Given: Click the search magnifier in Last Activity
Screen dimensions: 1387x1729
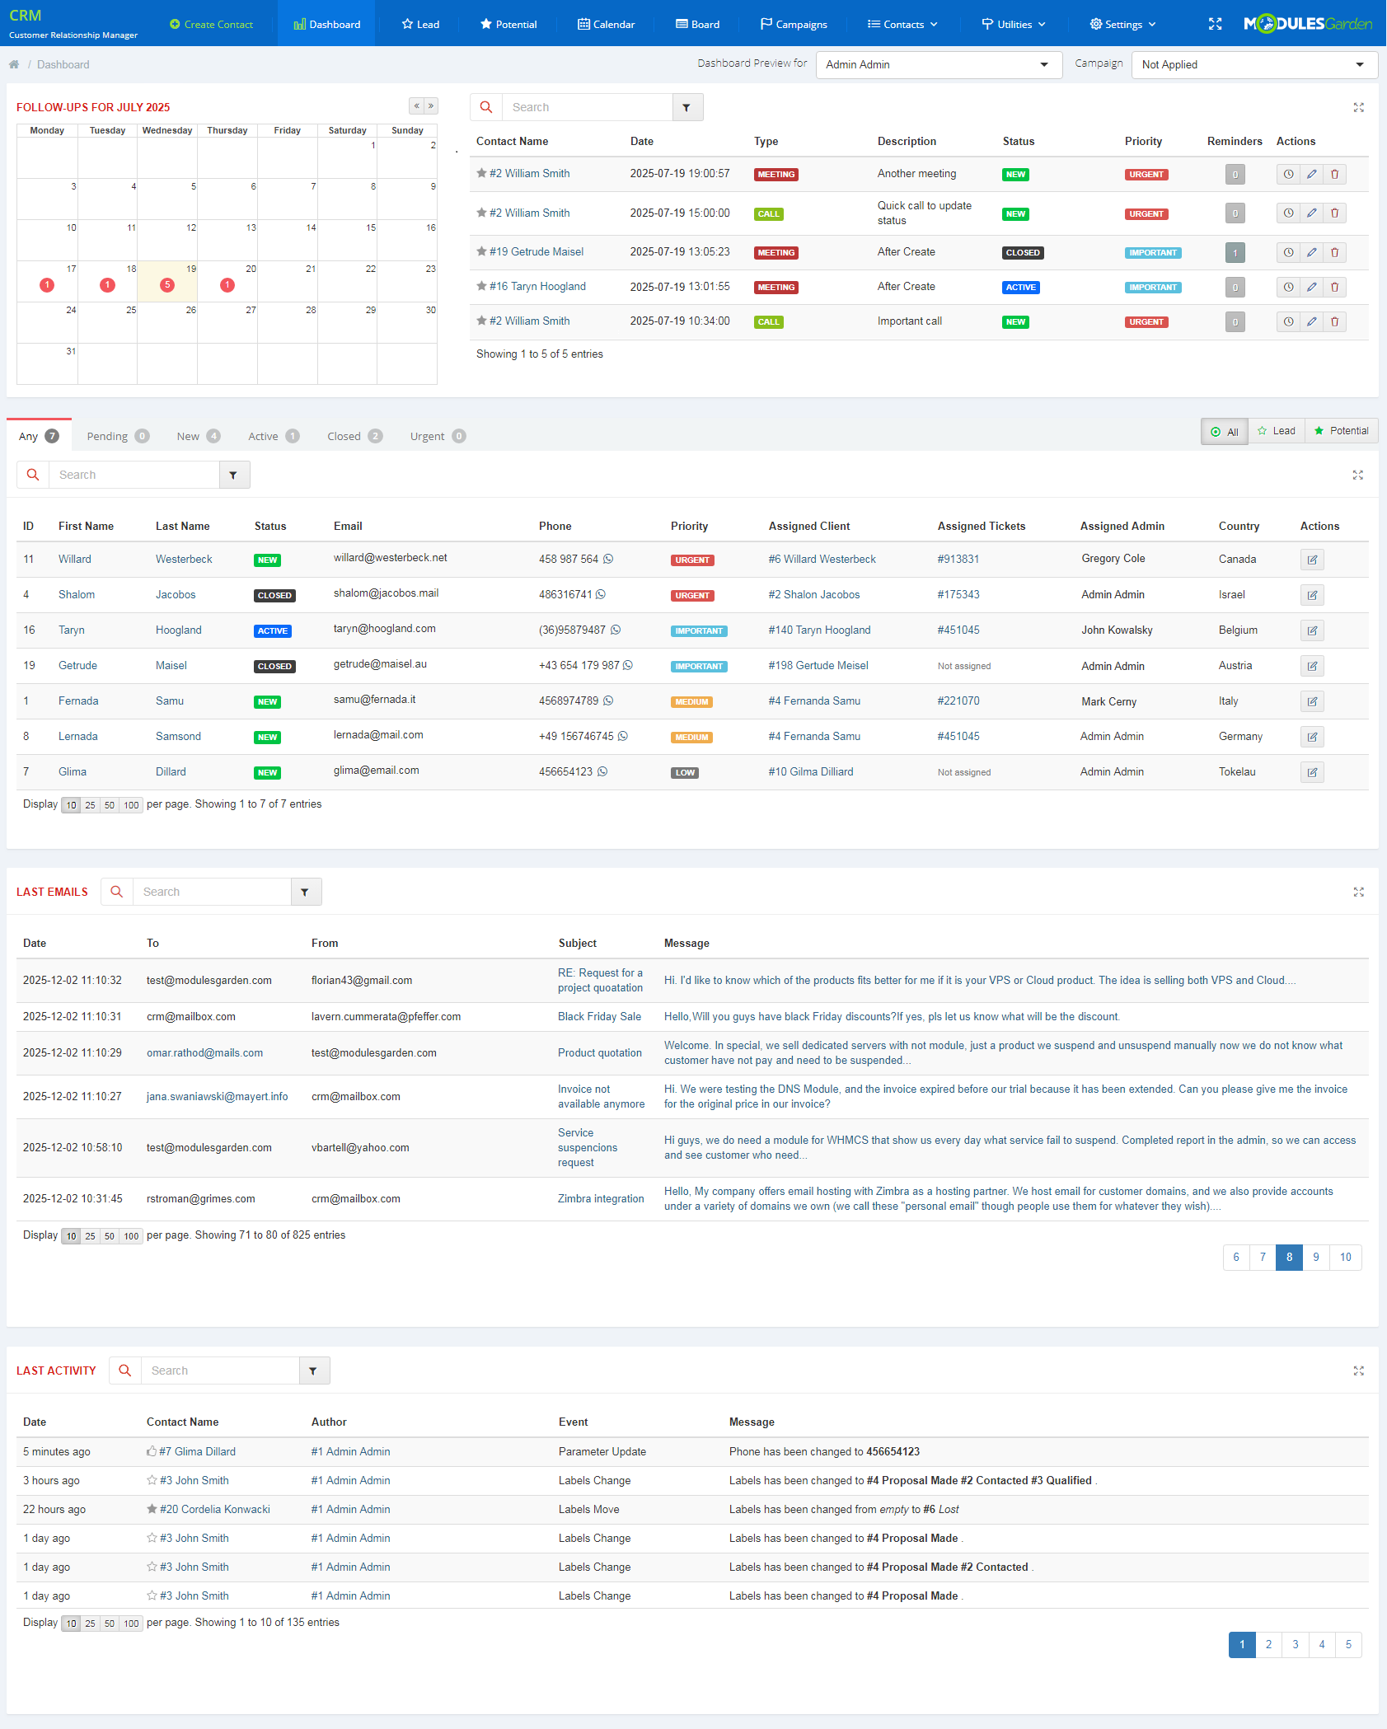Looking at the screenshot, I should [x=124, y=1371].
